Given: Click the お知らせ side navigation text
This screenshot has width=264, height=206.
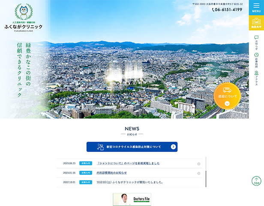Looking at the screenshot, I should tap(256, 45).
